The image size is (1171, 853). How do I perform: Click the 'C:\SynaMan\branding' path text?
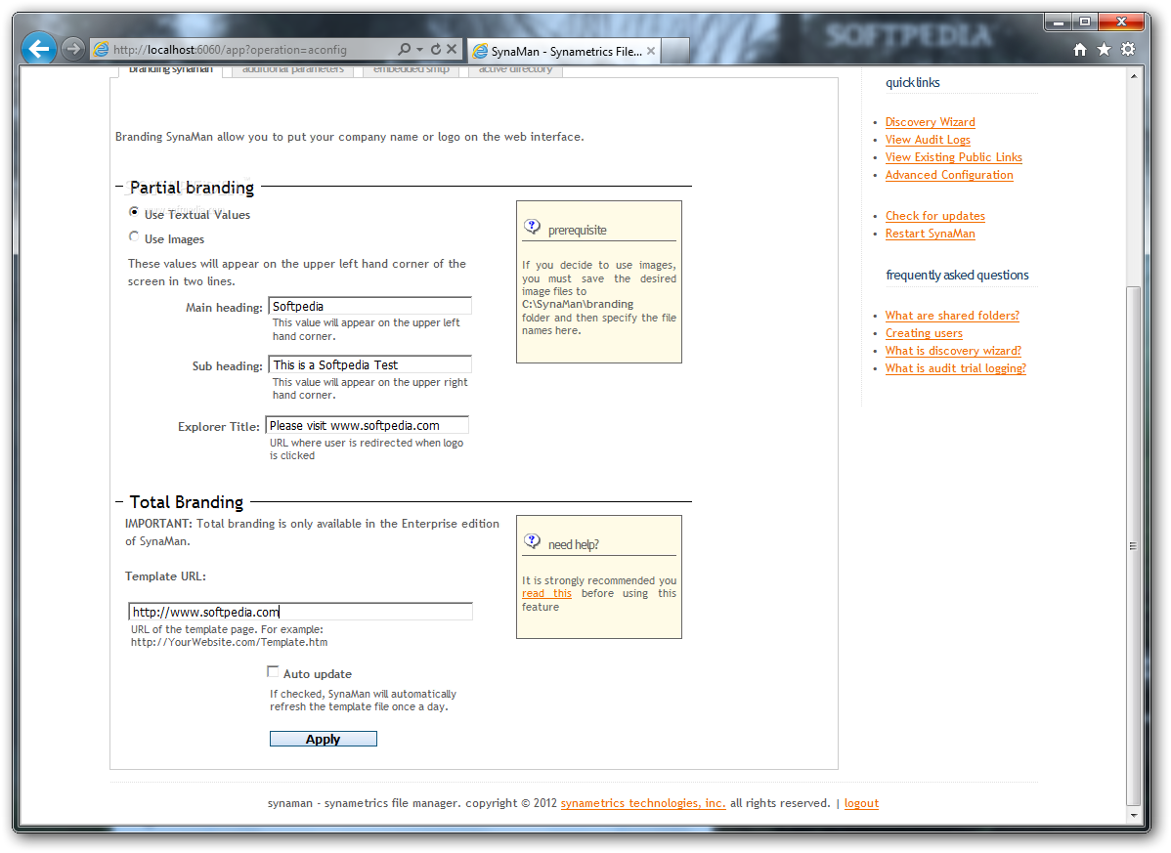(578, 305)
